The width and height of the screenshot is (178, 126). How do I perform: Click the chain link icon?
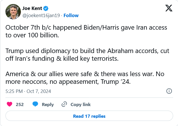[x=64, y=104]
